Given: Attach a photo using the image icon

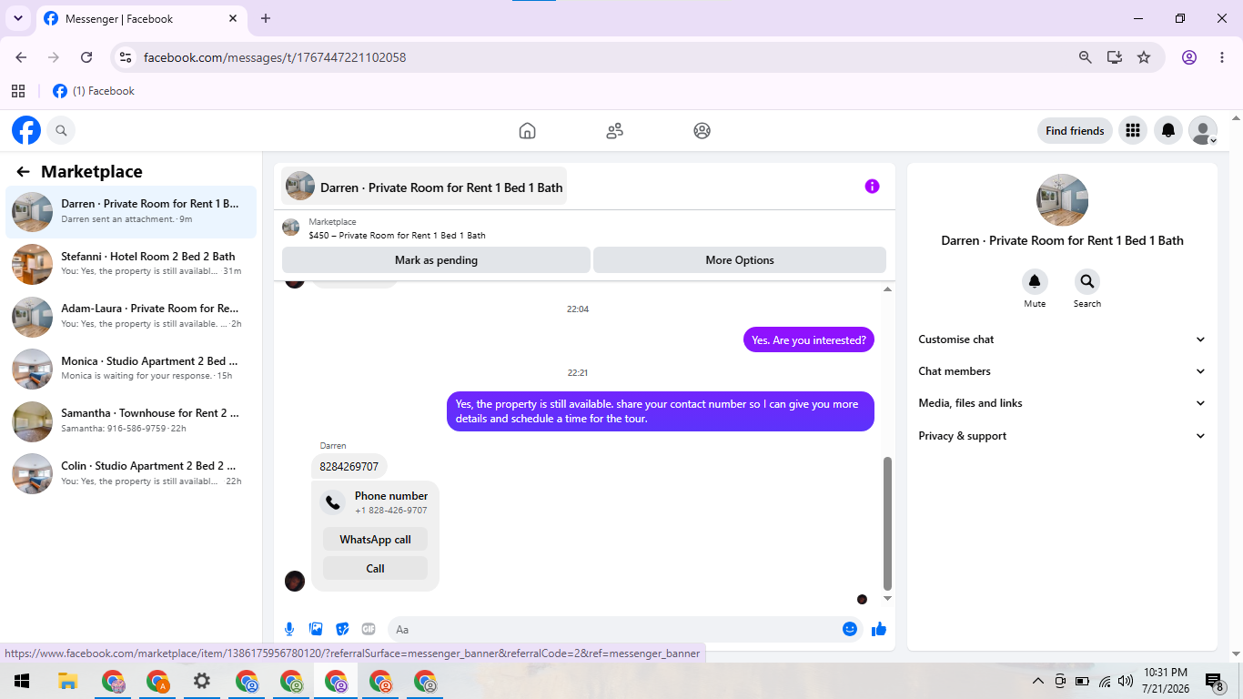Looking at the screenshot, I should (x=316, y=629).
